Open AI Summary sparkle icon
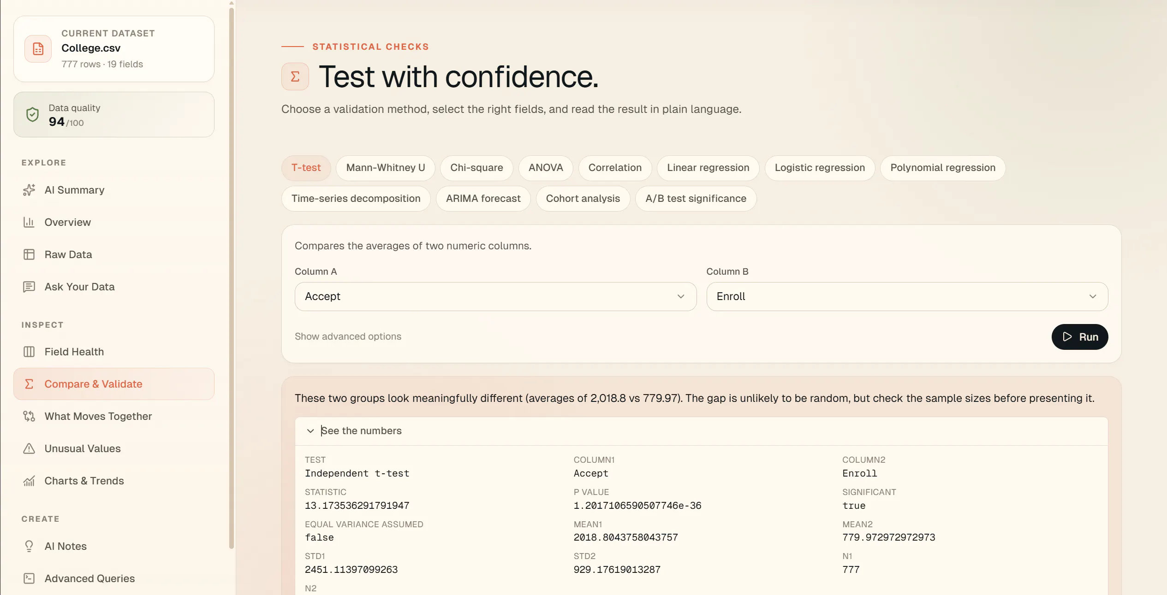Image resolution: width=1167 pixels, height=595 pixels. [29, 190]
